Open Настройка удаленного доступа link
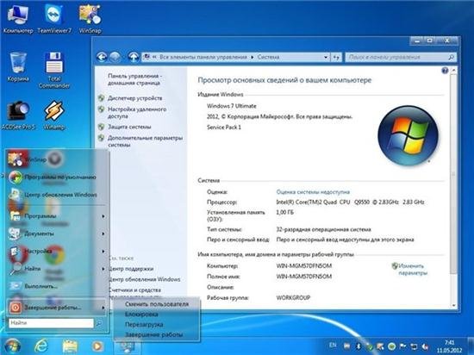Viewport: 474px width, 355px height. pyautogui.click(x=137, y=112)
